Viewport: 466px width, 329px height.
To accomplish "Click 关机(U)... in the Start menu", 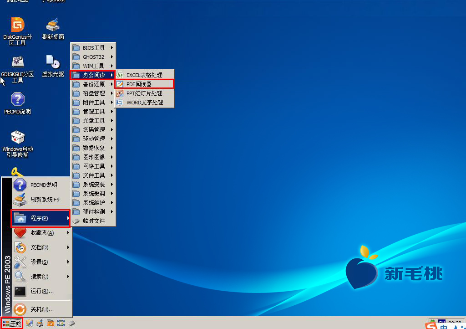I will click(x=41, y=309).
